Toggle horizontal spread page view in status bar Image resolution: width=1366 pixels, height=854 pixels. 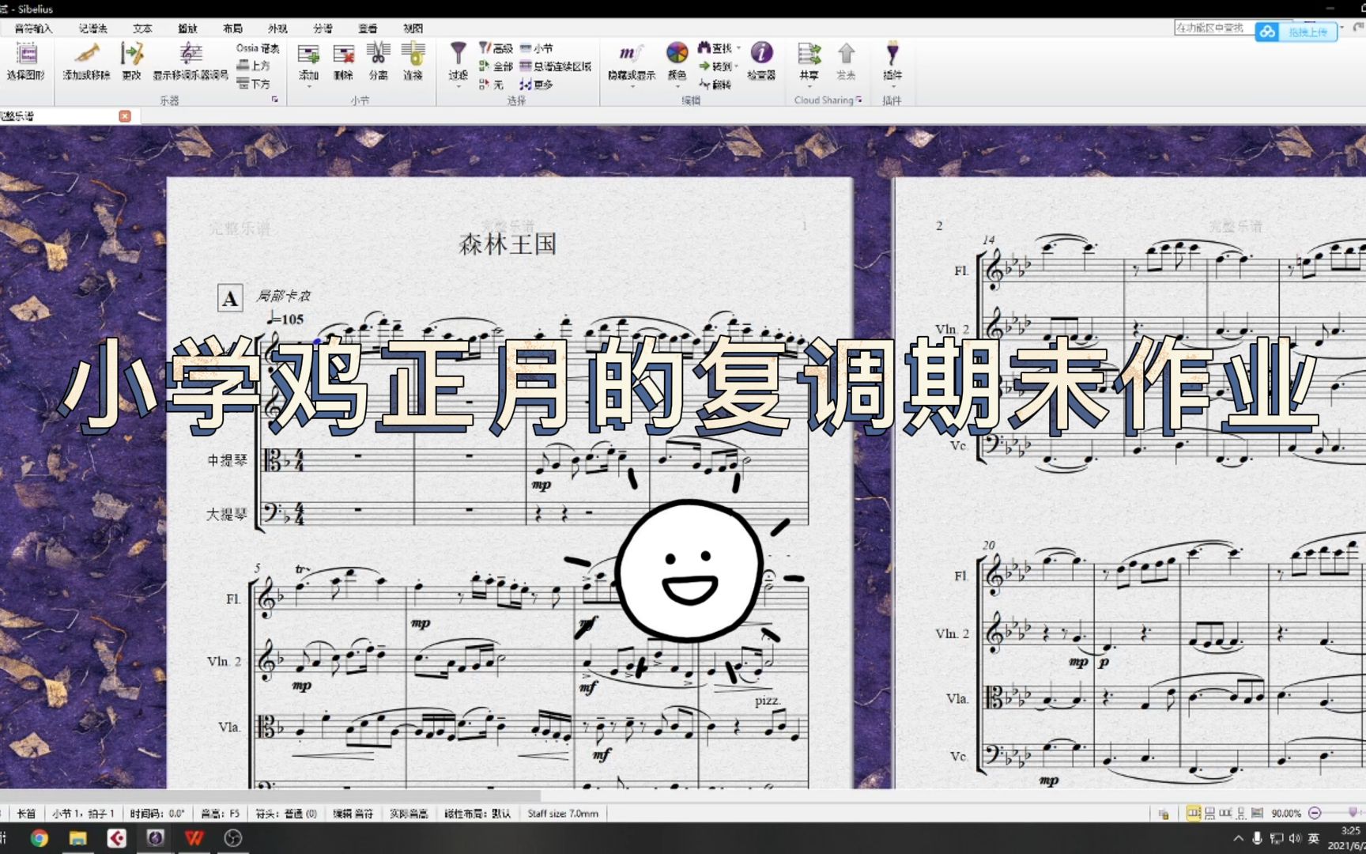[1194, 813]
